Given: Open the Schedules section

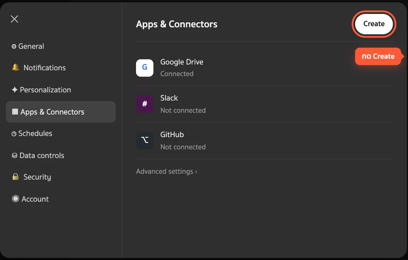Looking at the screenshot, I should (x=61, y=134).
